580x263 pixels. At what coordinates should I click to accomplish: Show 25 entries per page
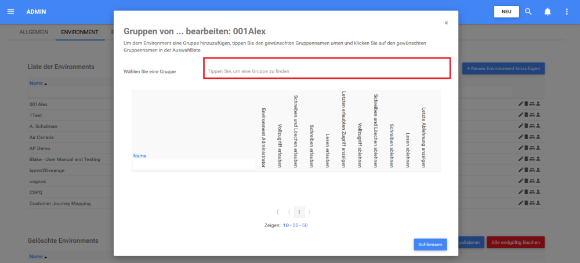tap(295, 225)
